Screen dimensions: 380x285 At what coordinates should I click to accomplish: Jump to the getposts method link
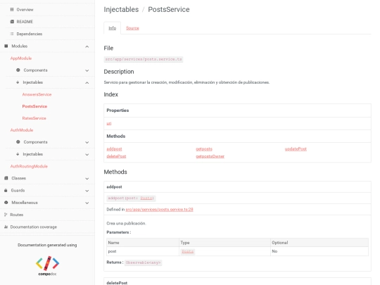click(x=204, y=148)
